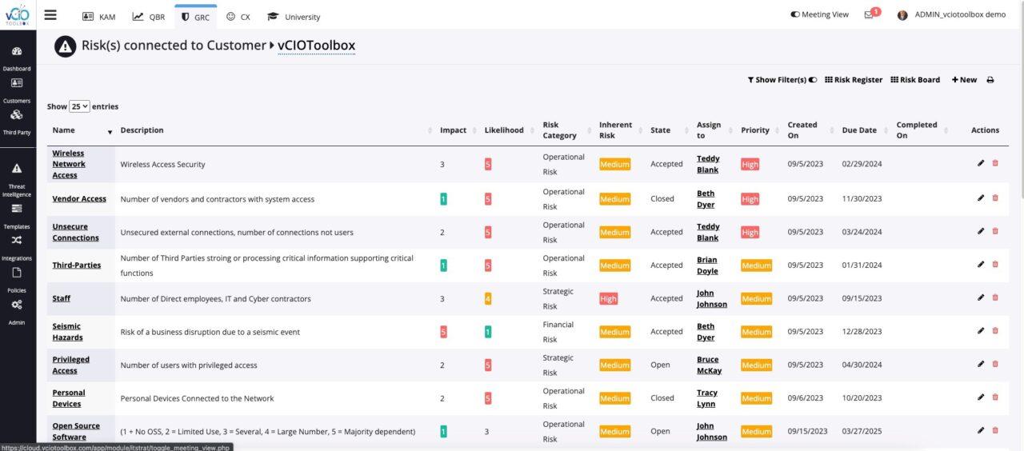1024x451 pixels.
Task: Click the print icon
Action: (x=990, y=80)
